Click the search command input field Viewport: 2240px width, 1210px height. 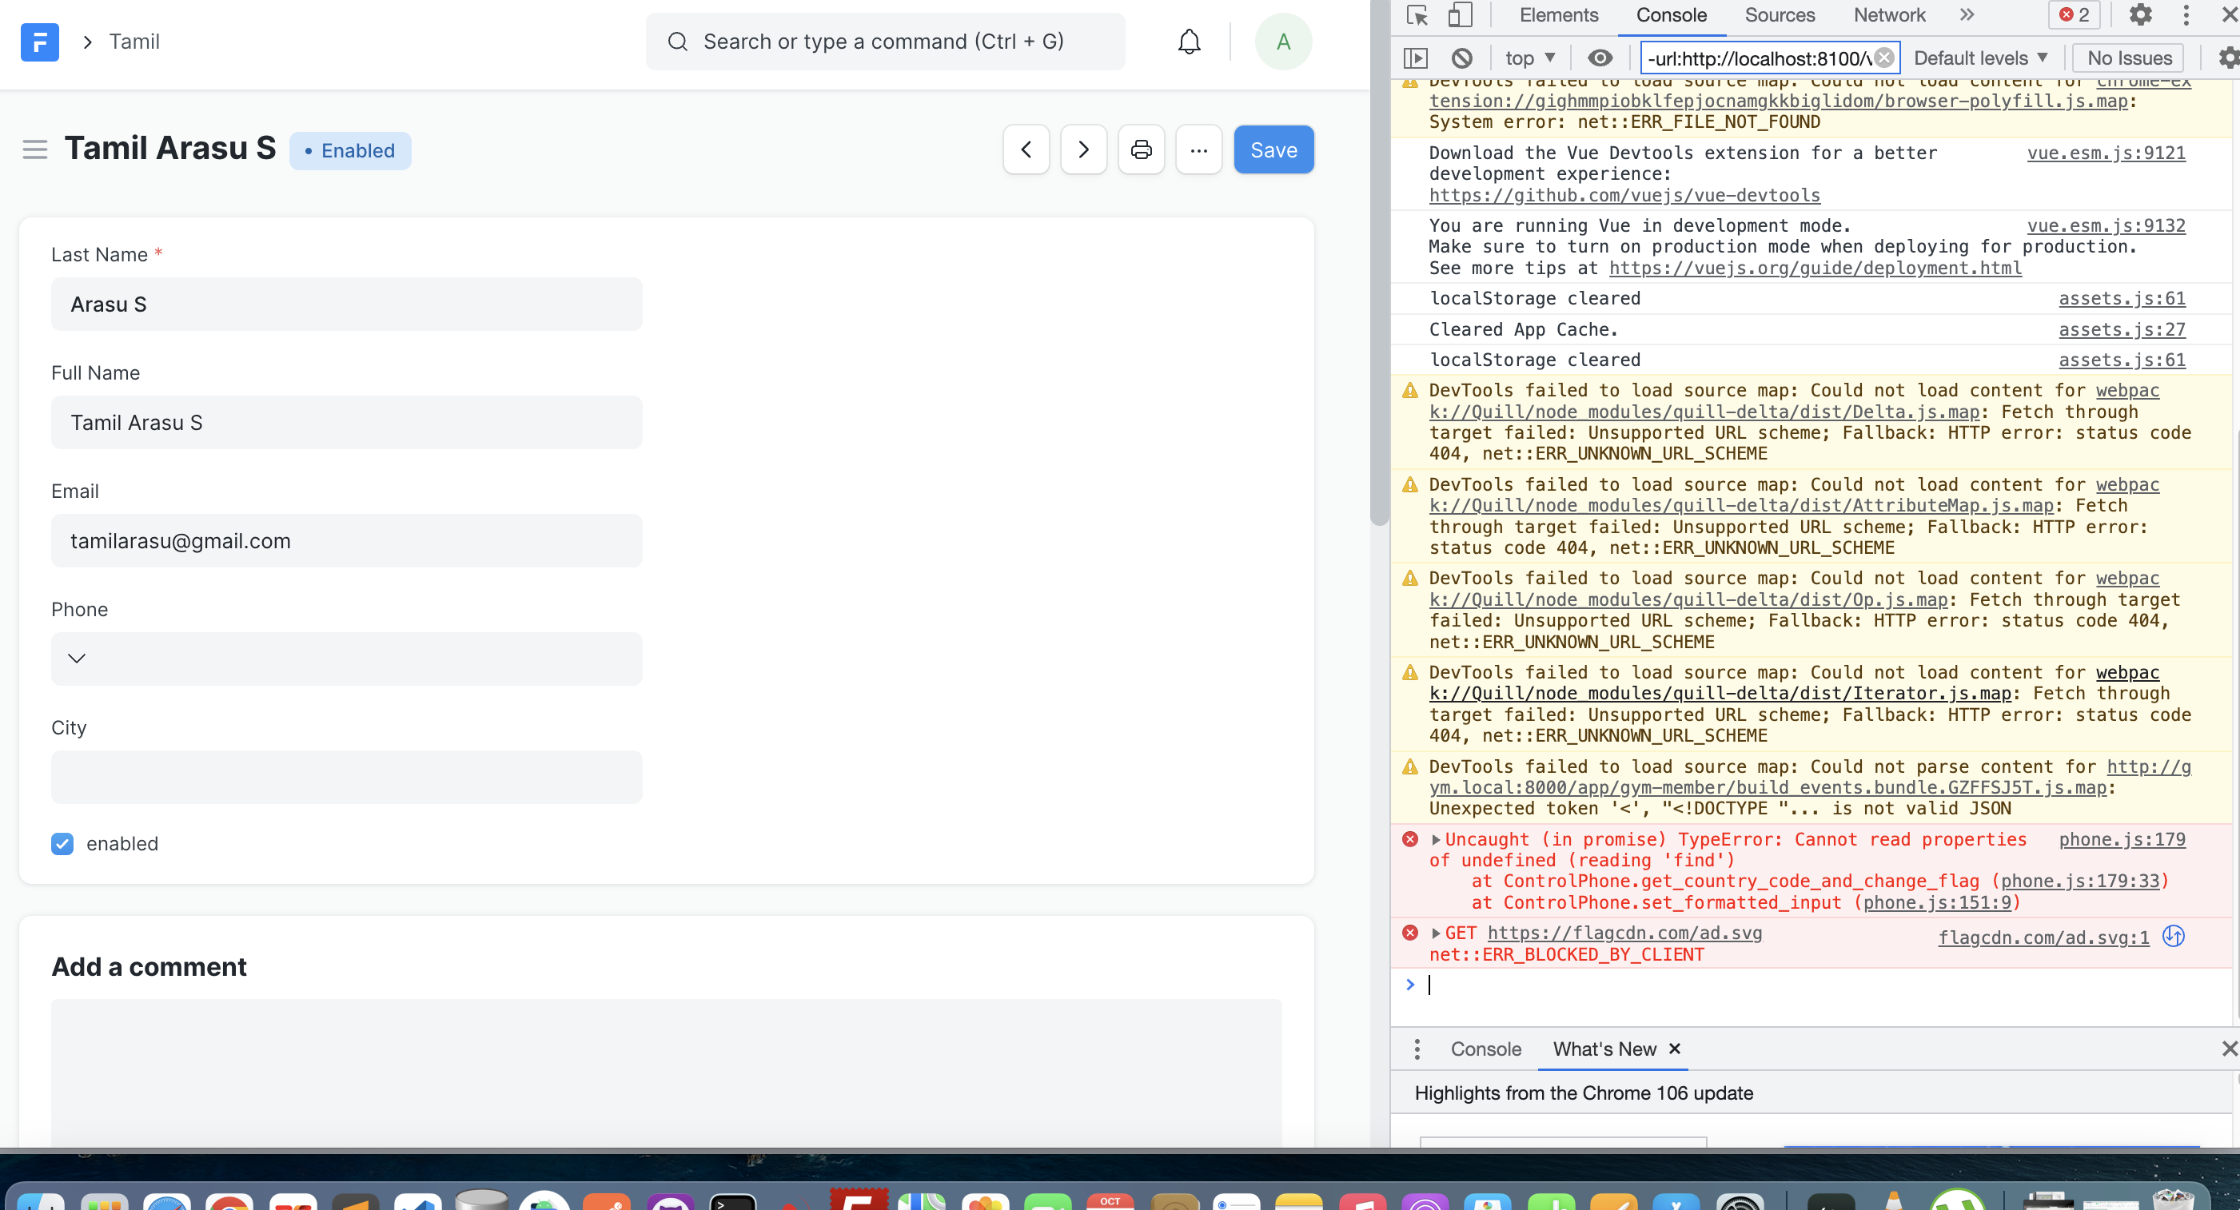885,41
